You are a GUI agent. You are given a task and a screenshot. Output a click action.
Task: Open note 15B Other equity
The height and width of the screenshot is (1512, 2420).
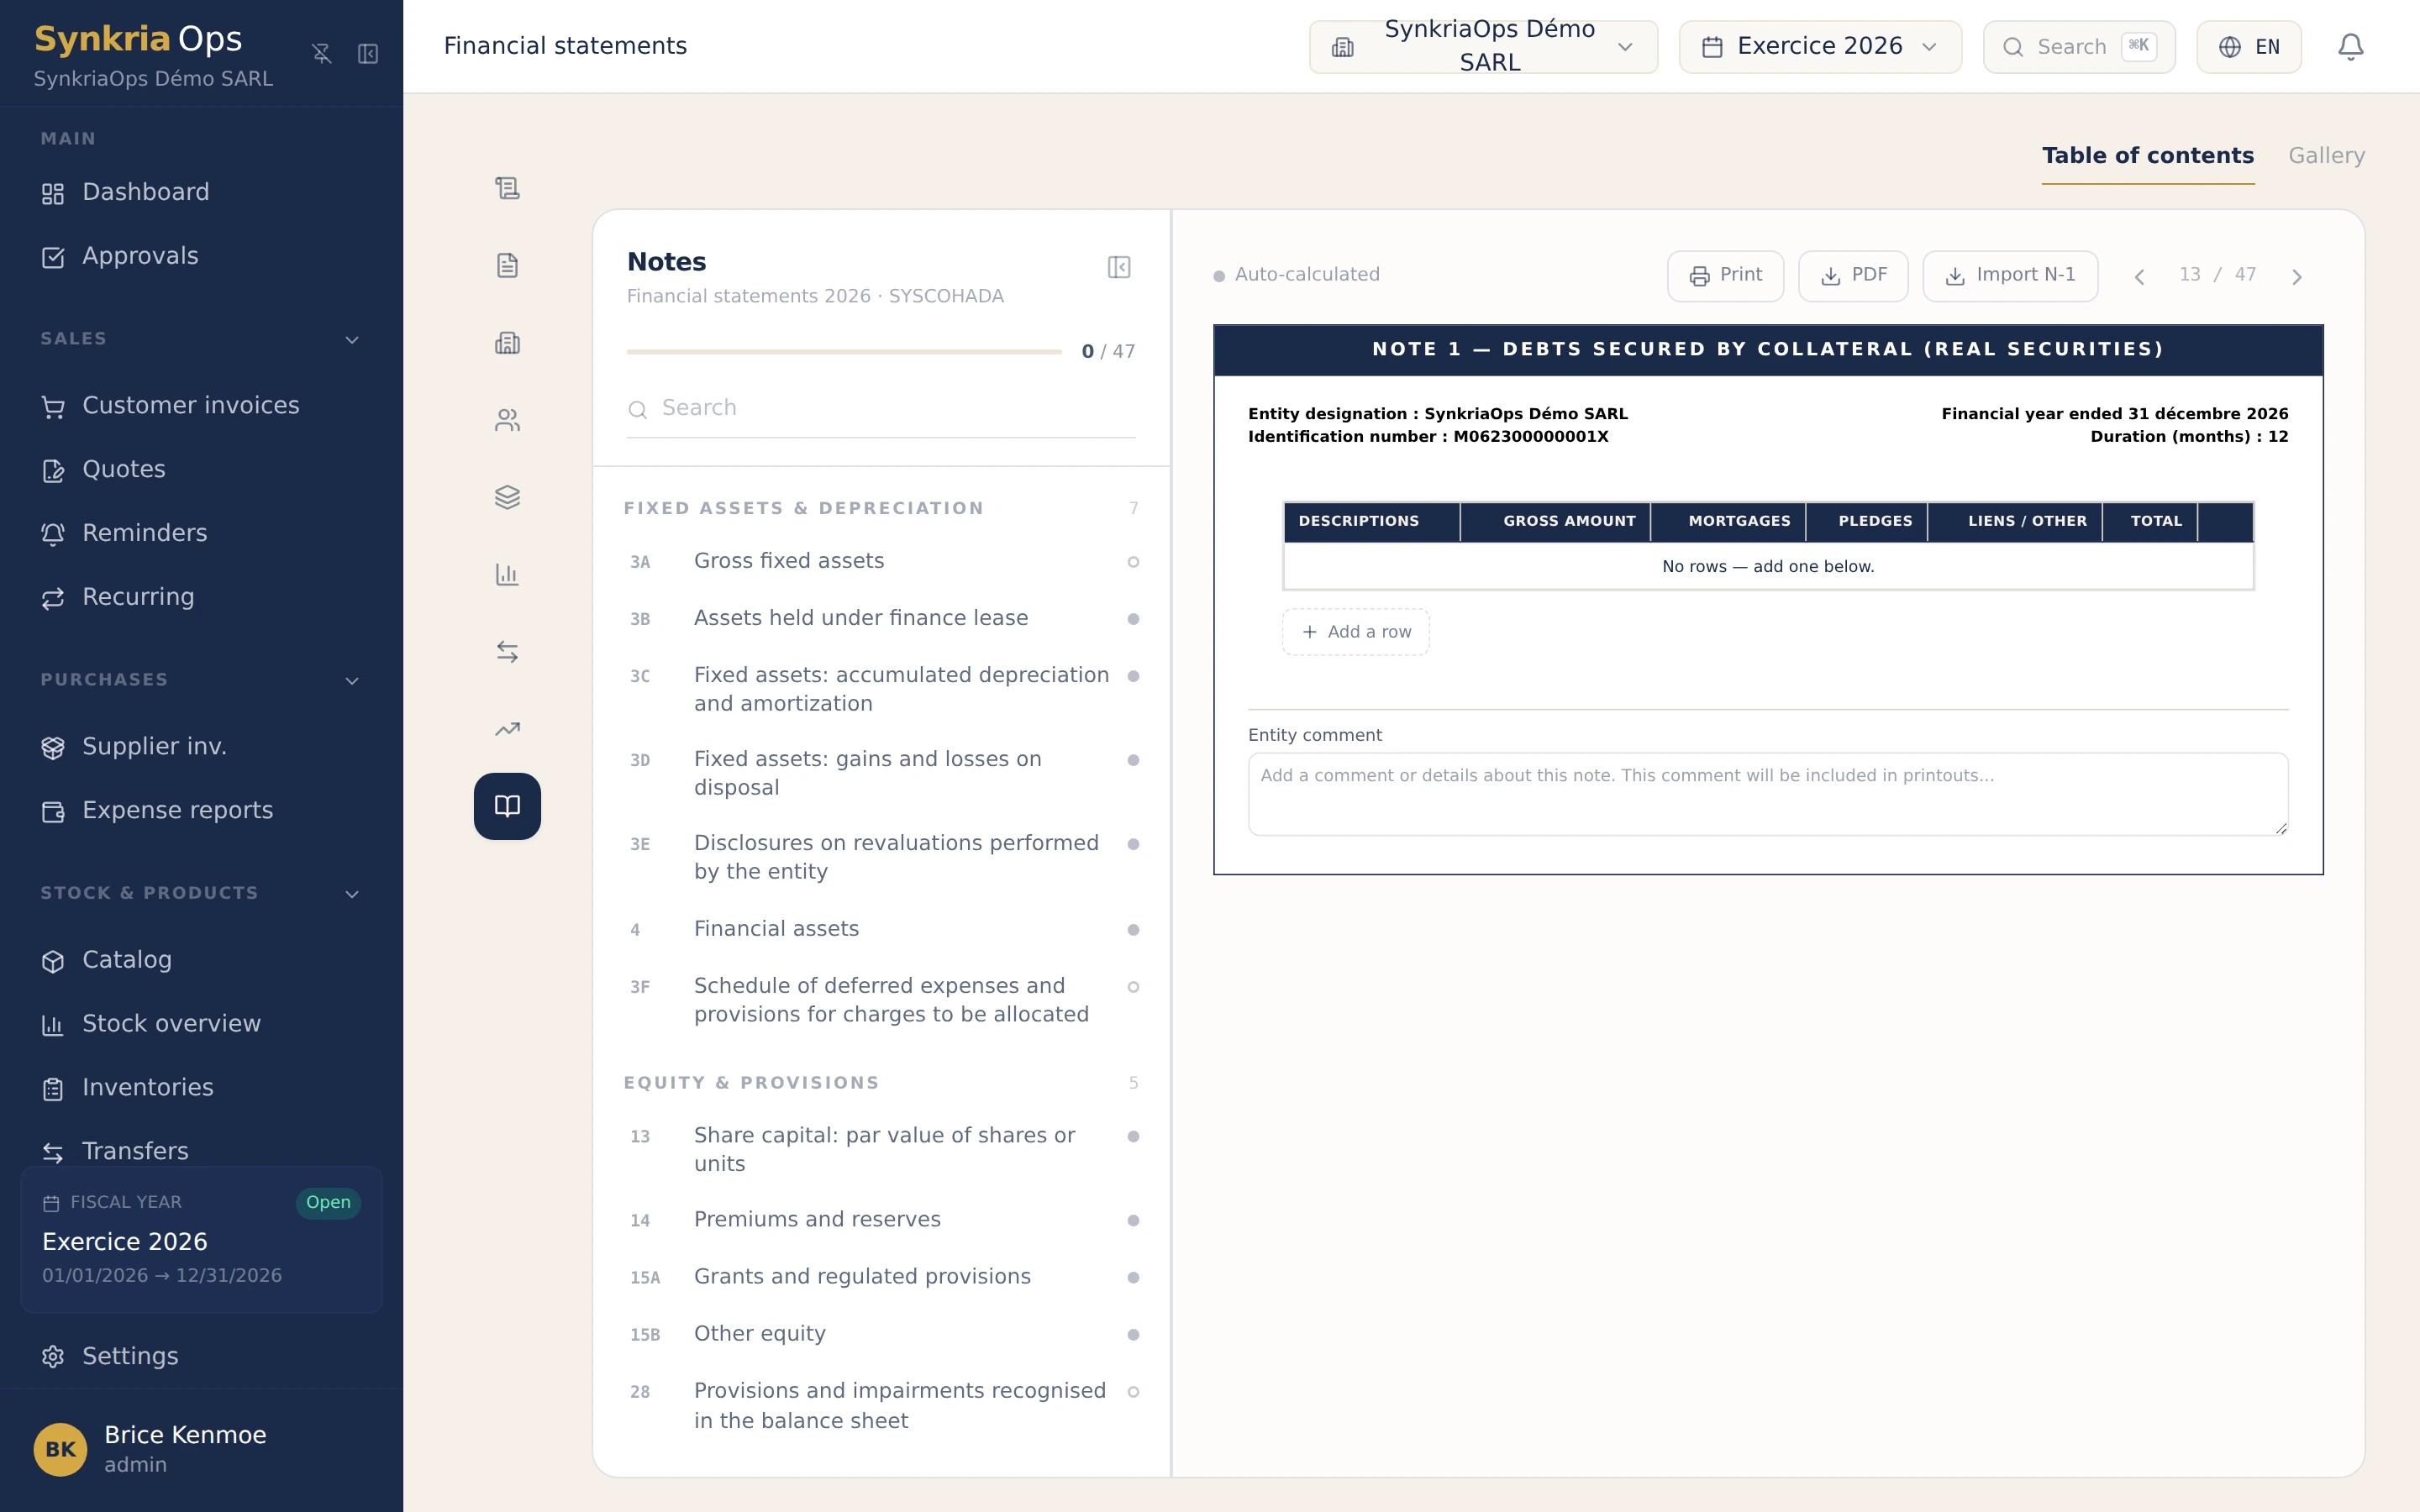(x=881, y=1334)
